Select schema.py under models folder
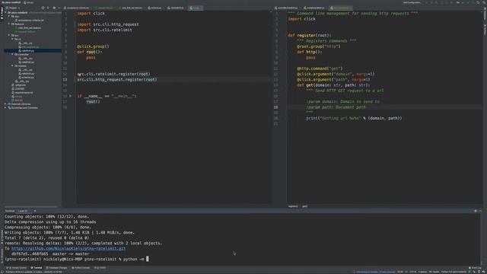The image size is (487, 274). tap(27, 78)
